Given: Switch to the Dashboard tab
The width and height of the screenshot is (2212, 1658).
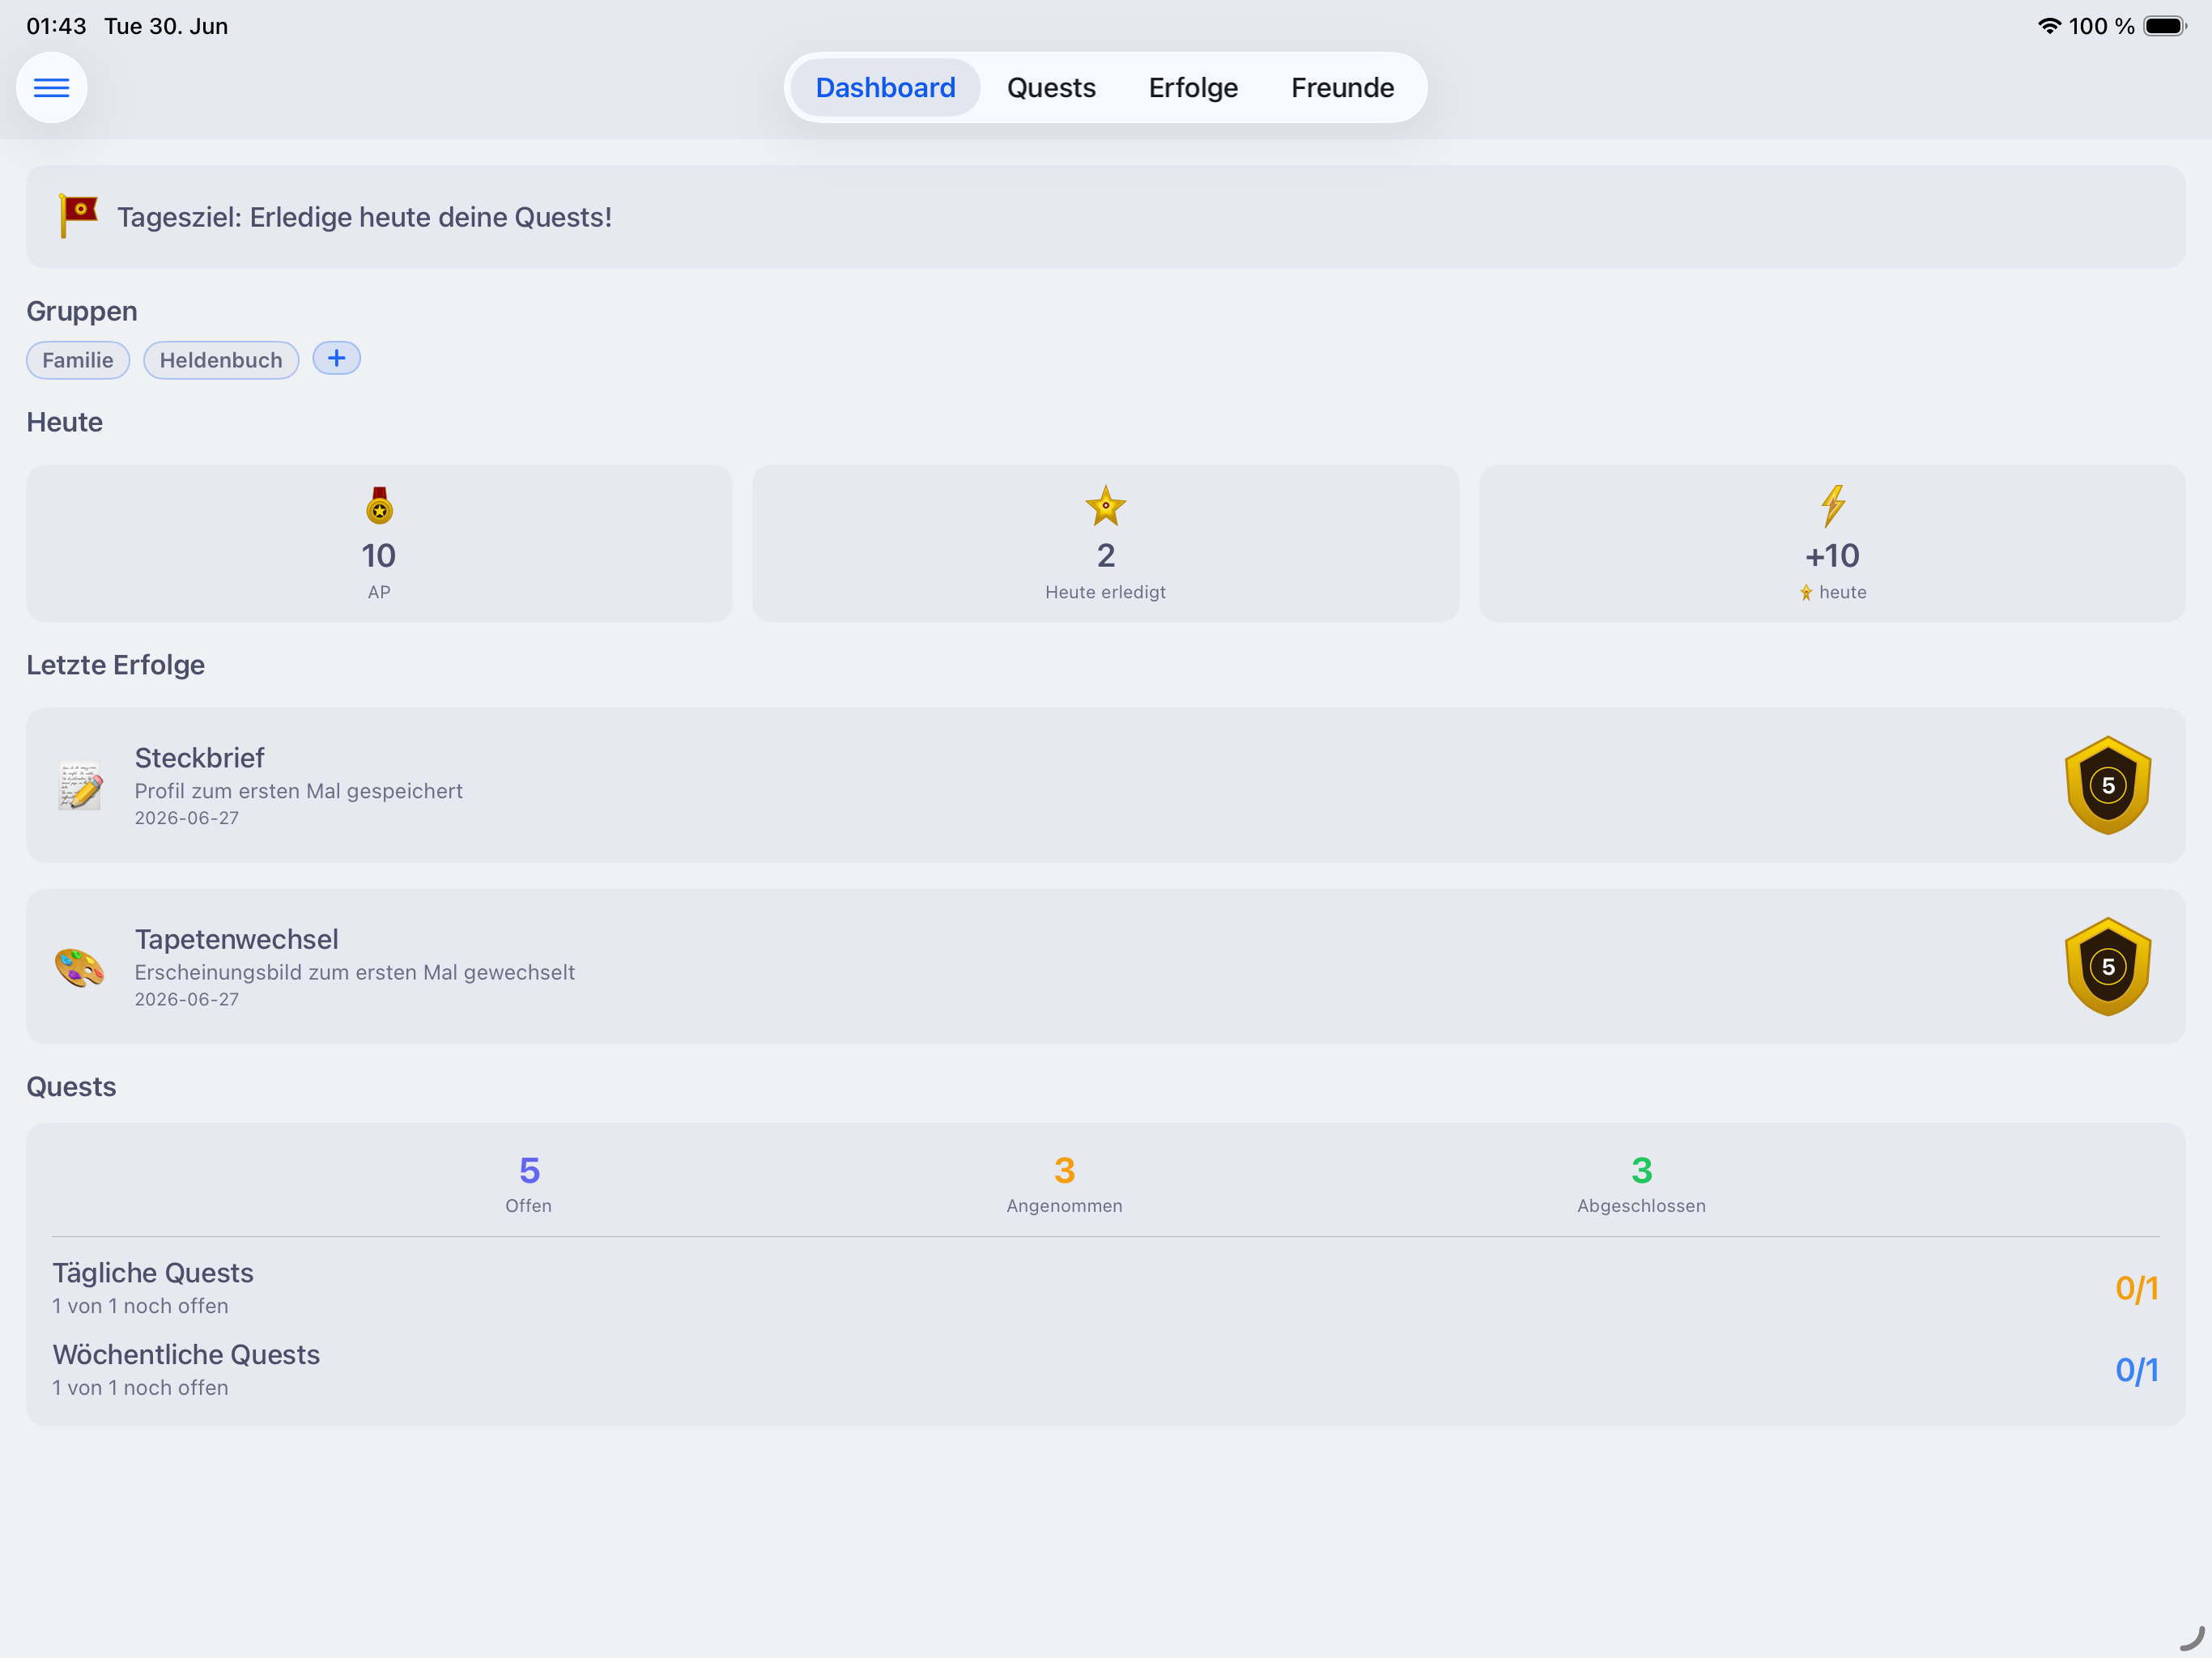Looking at the screenshot, I should [x=885, y=88].
